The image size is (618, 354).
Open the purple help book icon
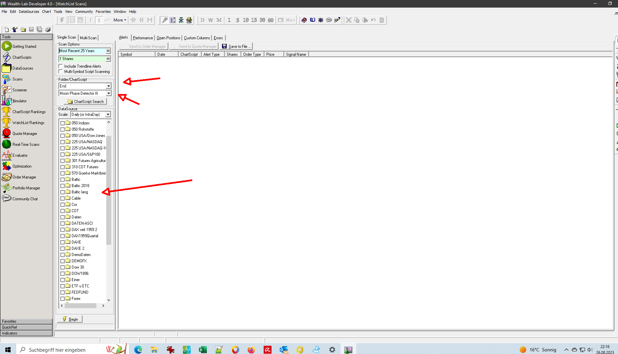(x=304, y=20)
